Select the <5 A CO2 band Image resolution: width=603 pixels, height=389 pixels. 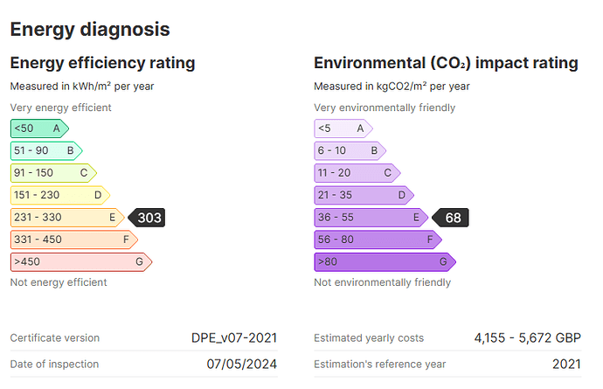[x=343, y=129]
